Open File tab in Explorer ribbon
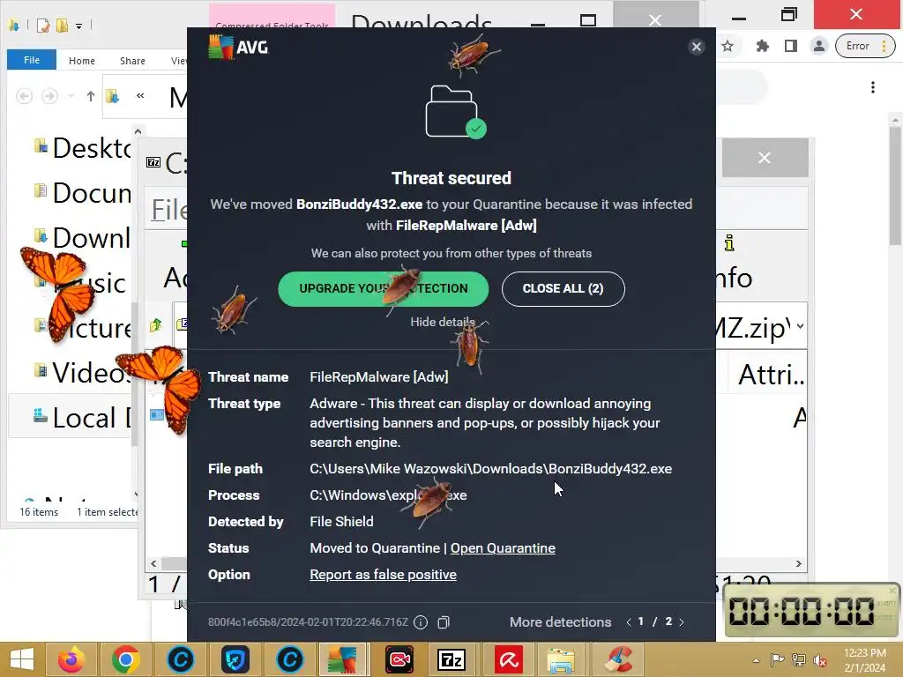The height and width of the screenshot is (677, 903). 32,60
